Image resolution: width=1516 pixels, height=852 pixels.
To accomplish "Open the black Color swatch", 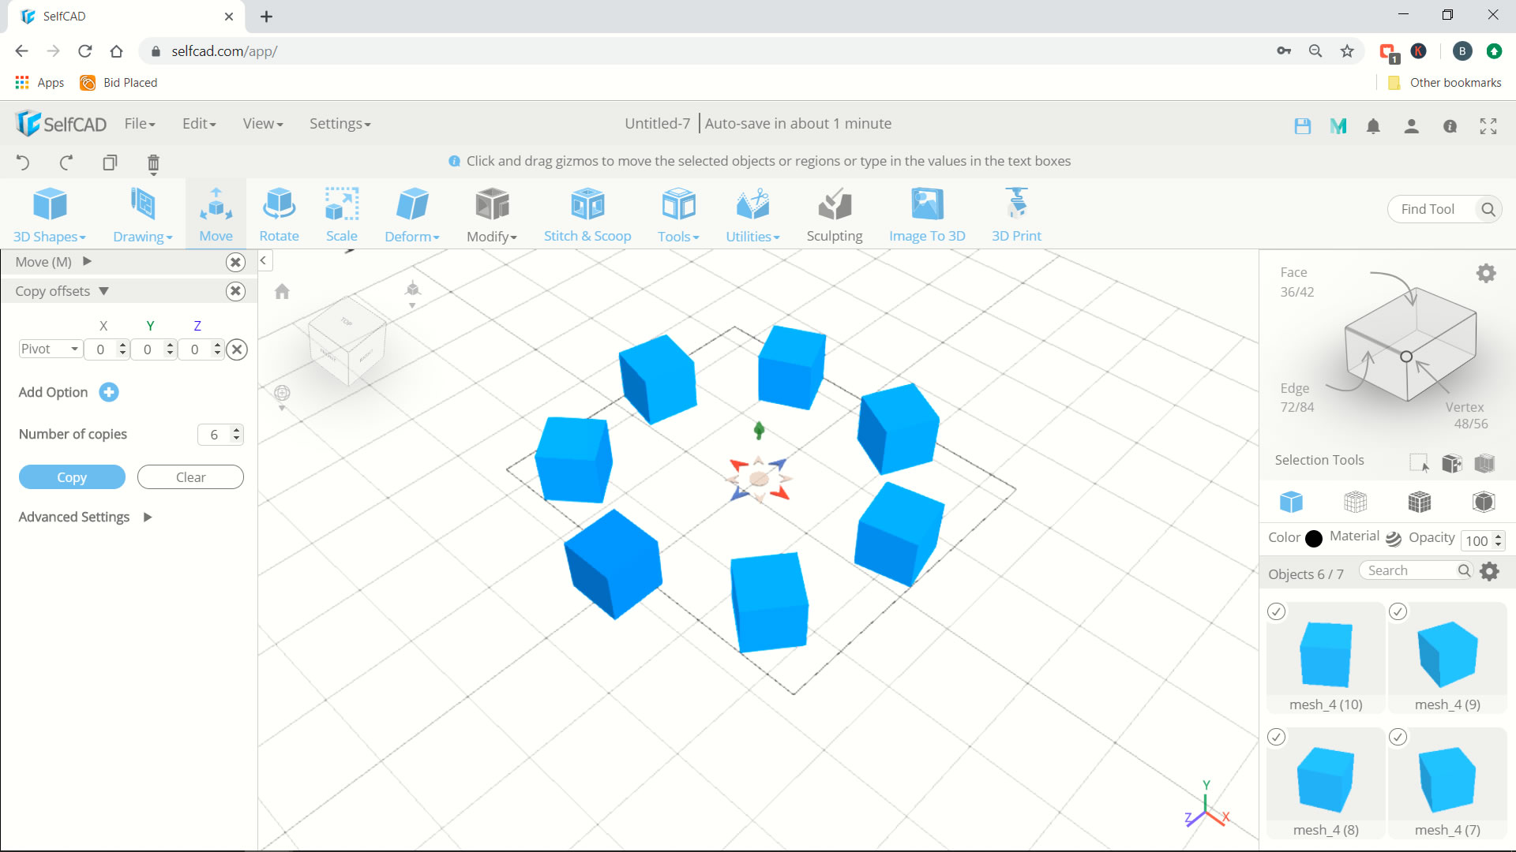I will (1314, 539).
